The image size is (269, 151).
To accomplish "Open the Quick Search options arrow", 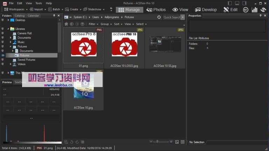I will pos(183,17).
